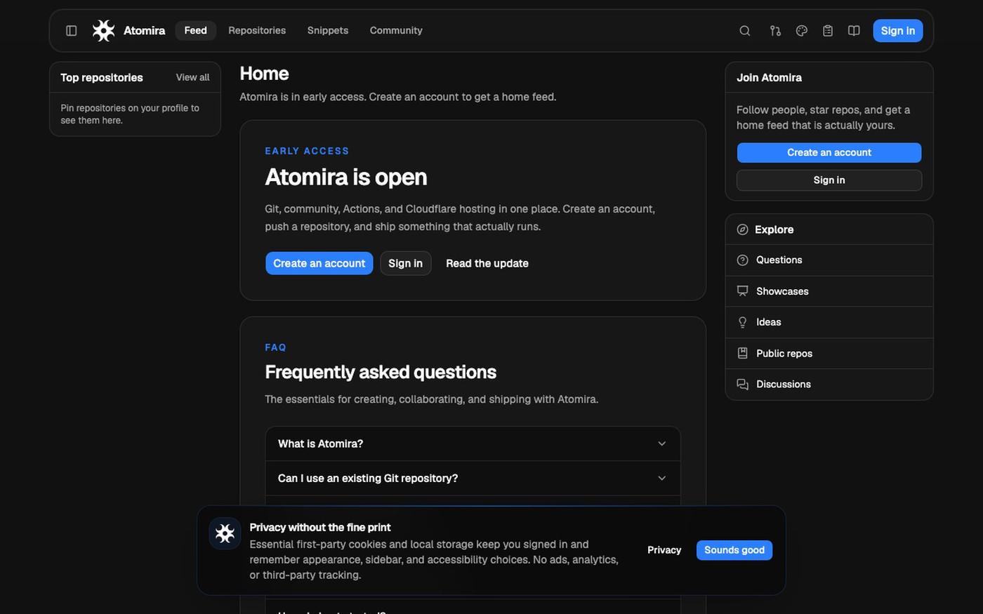Click the Home page title
This screenshot has height=614, width=983.
(264, 74)
